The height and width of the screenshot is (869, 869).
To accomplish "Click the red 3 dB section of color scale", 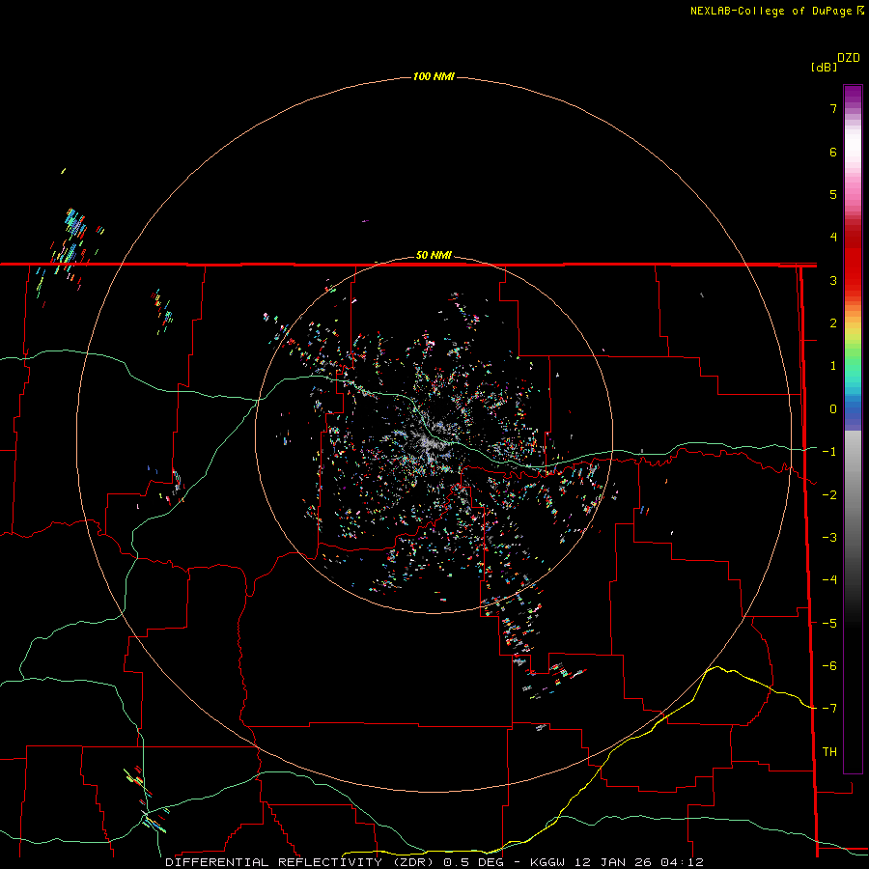I will click(x=853, y=280).
